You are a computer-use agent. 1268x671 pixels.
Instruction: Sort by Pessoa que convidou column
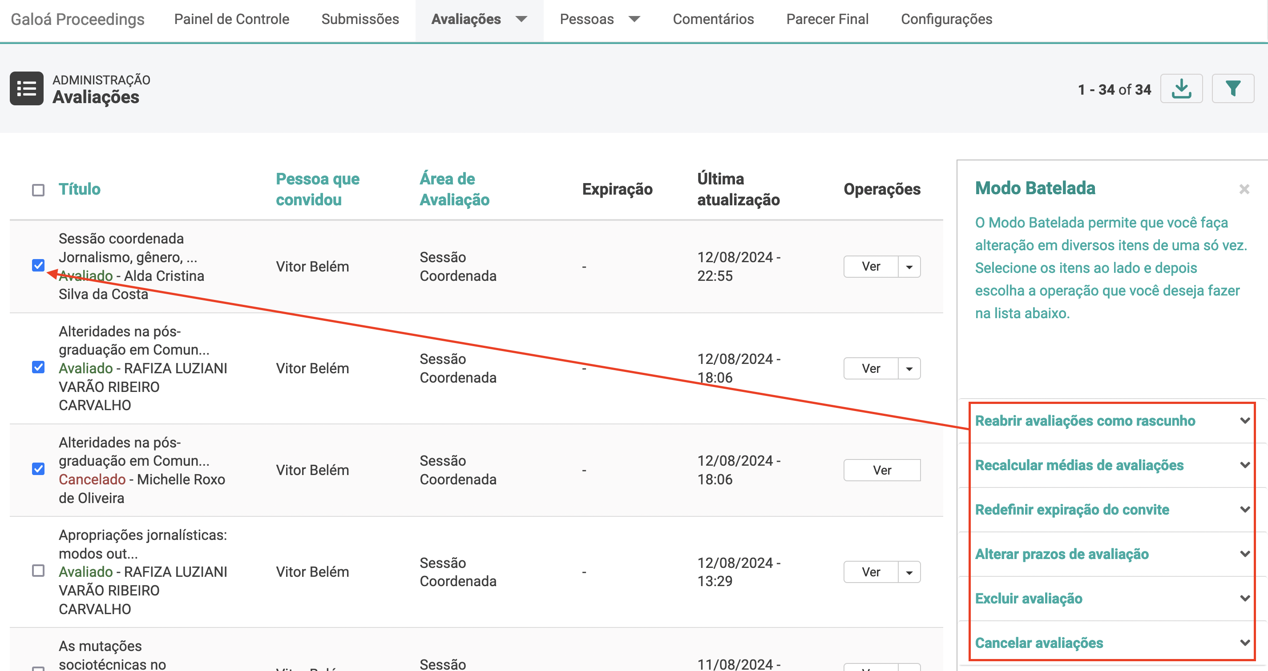pyautogui.click(x=318, y=189)
